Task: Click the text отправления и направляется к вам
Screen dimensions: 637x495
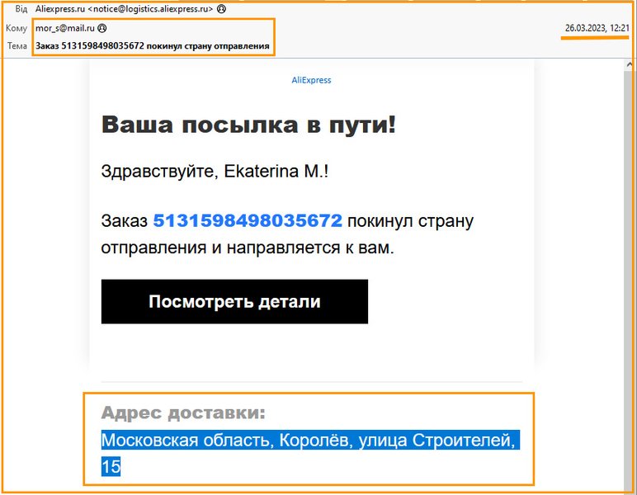Action: click(x=248, y=247)
